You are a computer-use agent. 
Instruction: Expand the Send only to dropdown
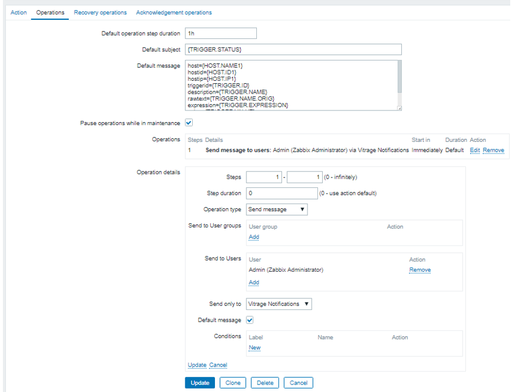click(278, 304)
